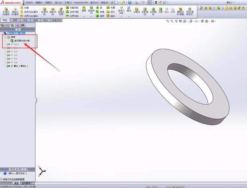Click the Rebuild traffic-light icon
The height and width of the screenshot is (188, 247).
[x=156, y=2]
